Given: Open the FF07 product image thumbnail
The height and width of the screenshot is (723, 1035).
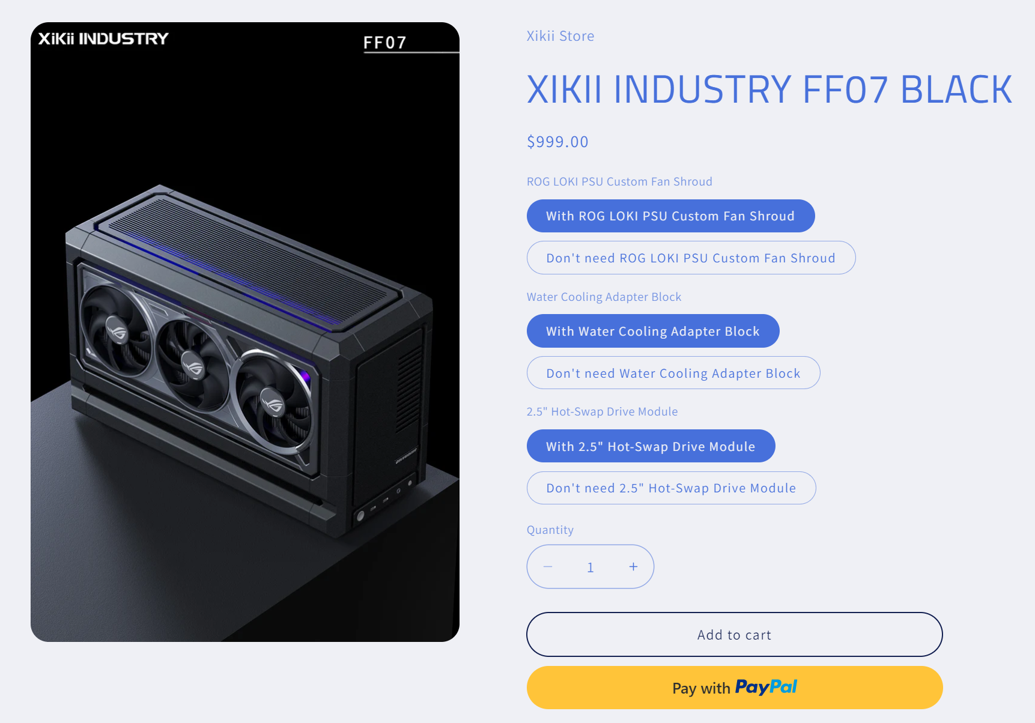Looking at the screenshot, I should (245, 332).
